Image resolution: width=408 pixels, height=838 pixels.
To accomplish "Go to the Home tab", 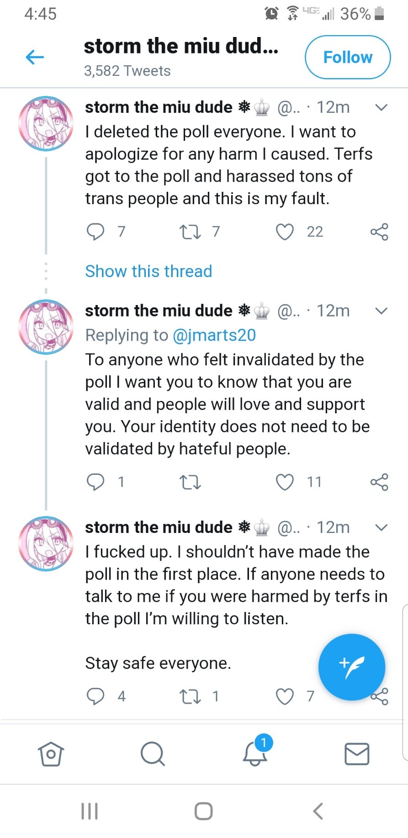I will point(51,754).
